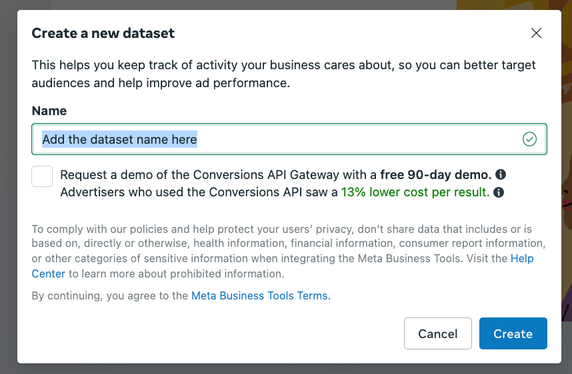This screenshot has width=572, height=374.
Task: Click the 'Name' field label
Action: click(49, 110)
